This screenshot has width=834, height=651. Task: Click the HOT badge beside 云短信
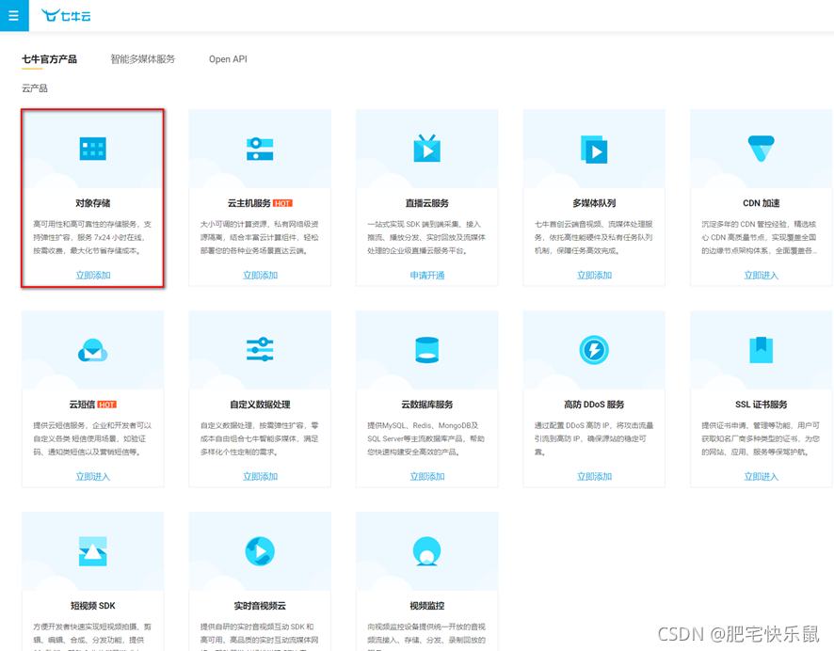[x=107, y=405]
